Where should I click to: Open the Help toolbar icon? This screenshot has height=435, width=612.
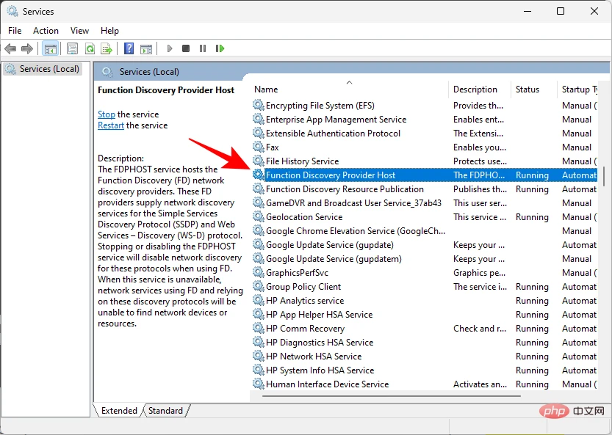pyautogui.click(x=129, y=48)
